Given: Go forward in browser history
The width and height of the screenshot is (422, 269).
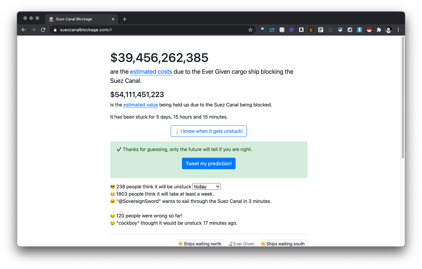Looking at the screenshot, I should (x=33, y=30).
